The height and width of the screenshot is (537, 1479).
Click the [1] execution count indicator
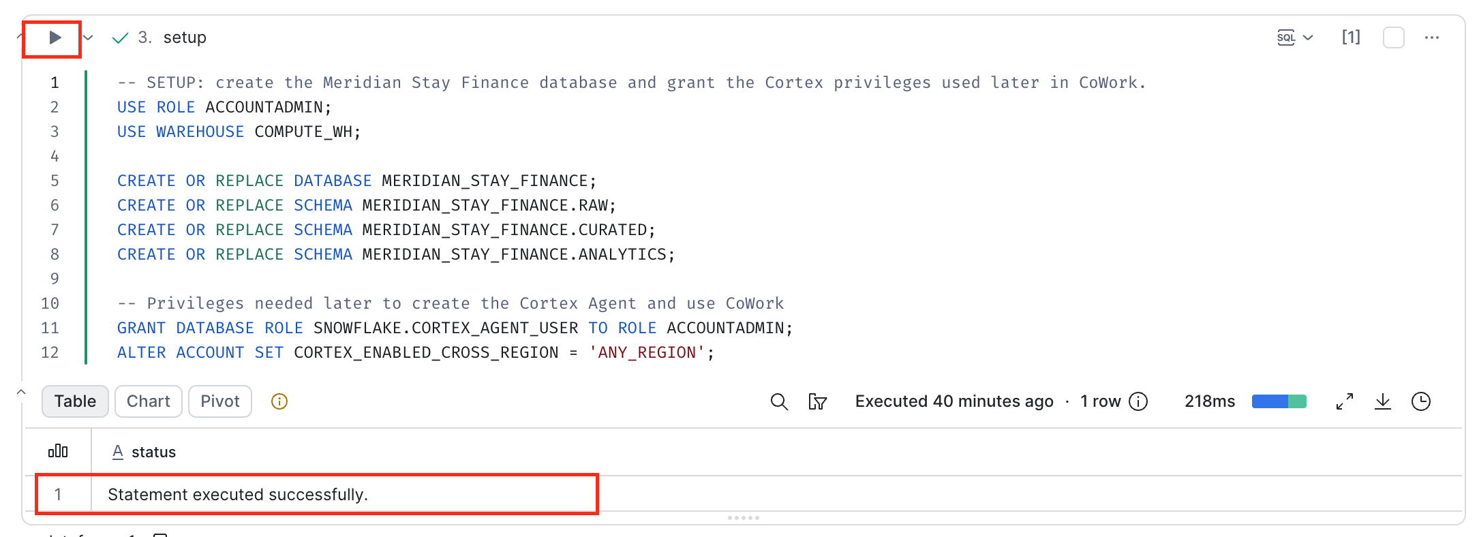pos(1351,37)
